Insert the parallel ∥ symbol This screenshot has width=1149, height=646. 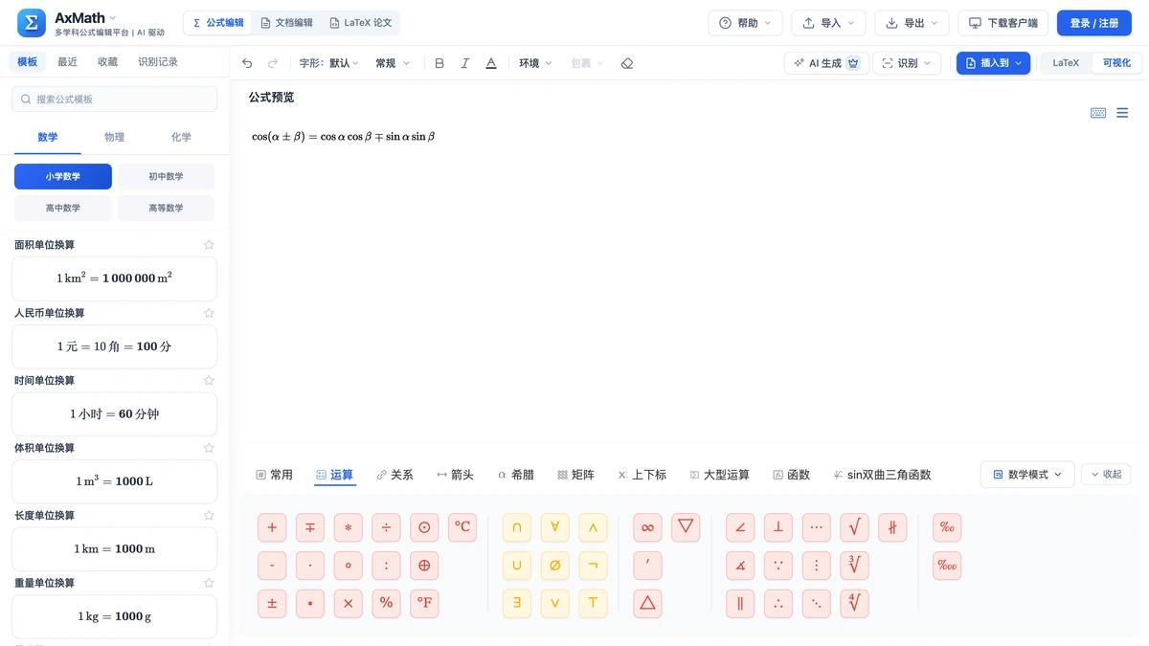740,604
